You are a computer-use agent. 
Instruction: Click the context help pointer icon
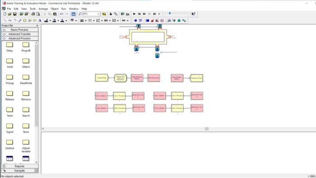pyautogui.click(x=194, y=14)
